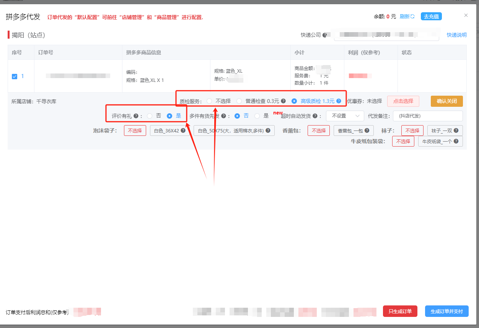Click the blue 生成订单并支付 button
This screenshot has height=328, width=479.
(447, 311)
